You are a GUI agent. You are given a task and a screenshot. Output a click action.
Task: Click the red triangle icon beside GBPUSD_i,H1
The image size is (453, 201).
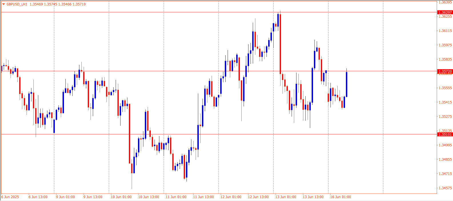3,4
